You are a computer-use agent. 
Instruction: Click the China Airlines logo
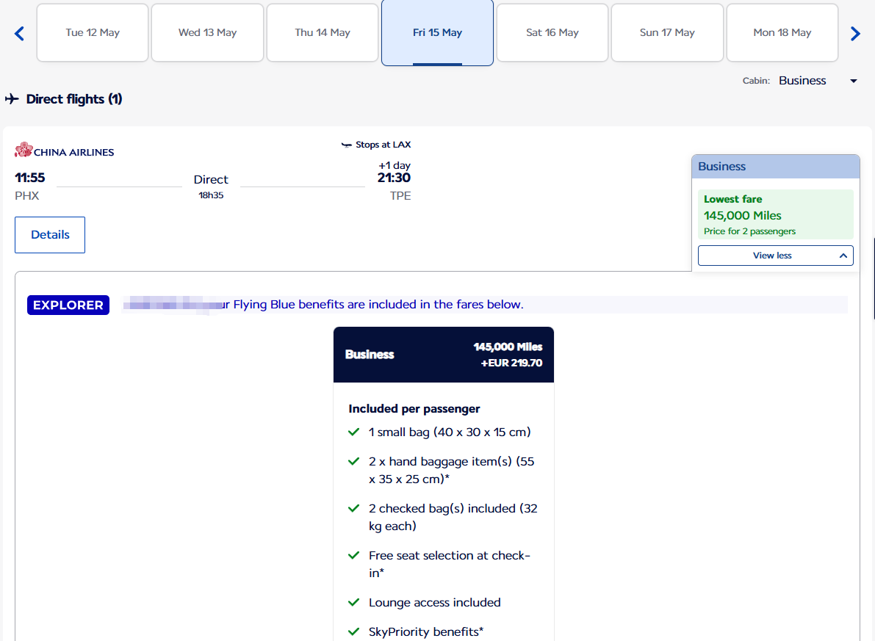point(64,151)
